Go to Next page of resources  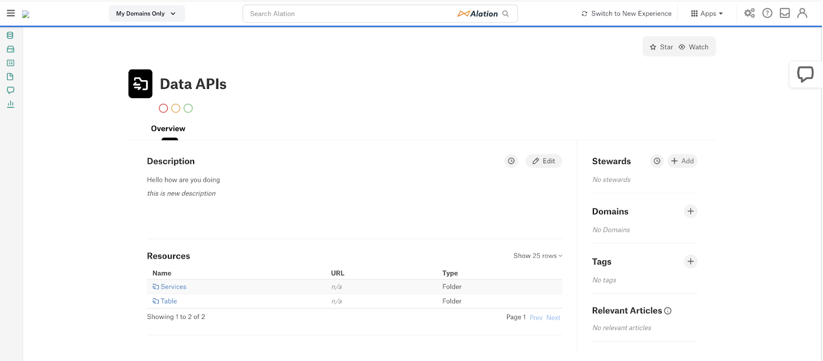pyautogui.click(x=553, y=318)
